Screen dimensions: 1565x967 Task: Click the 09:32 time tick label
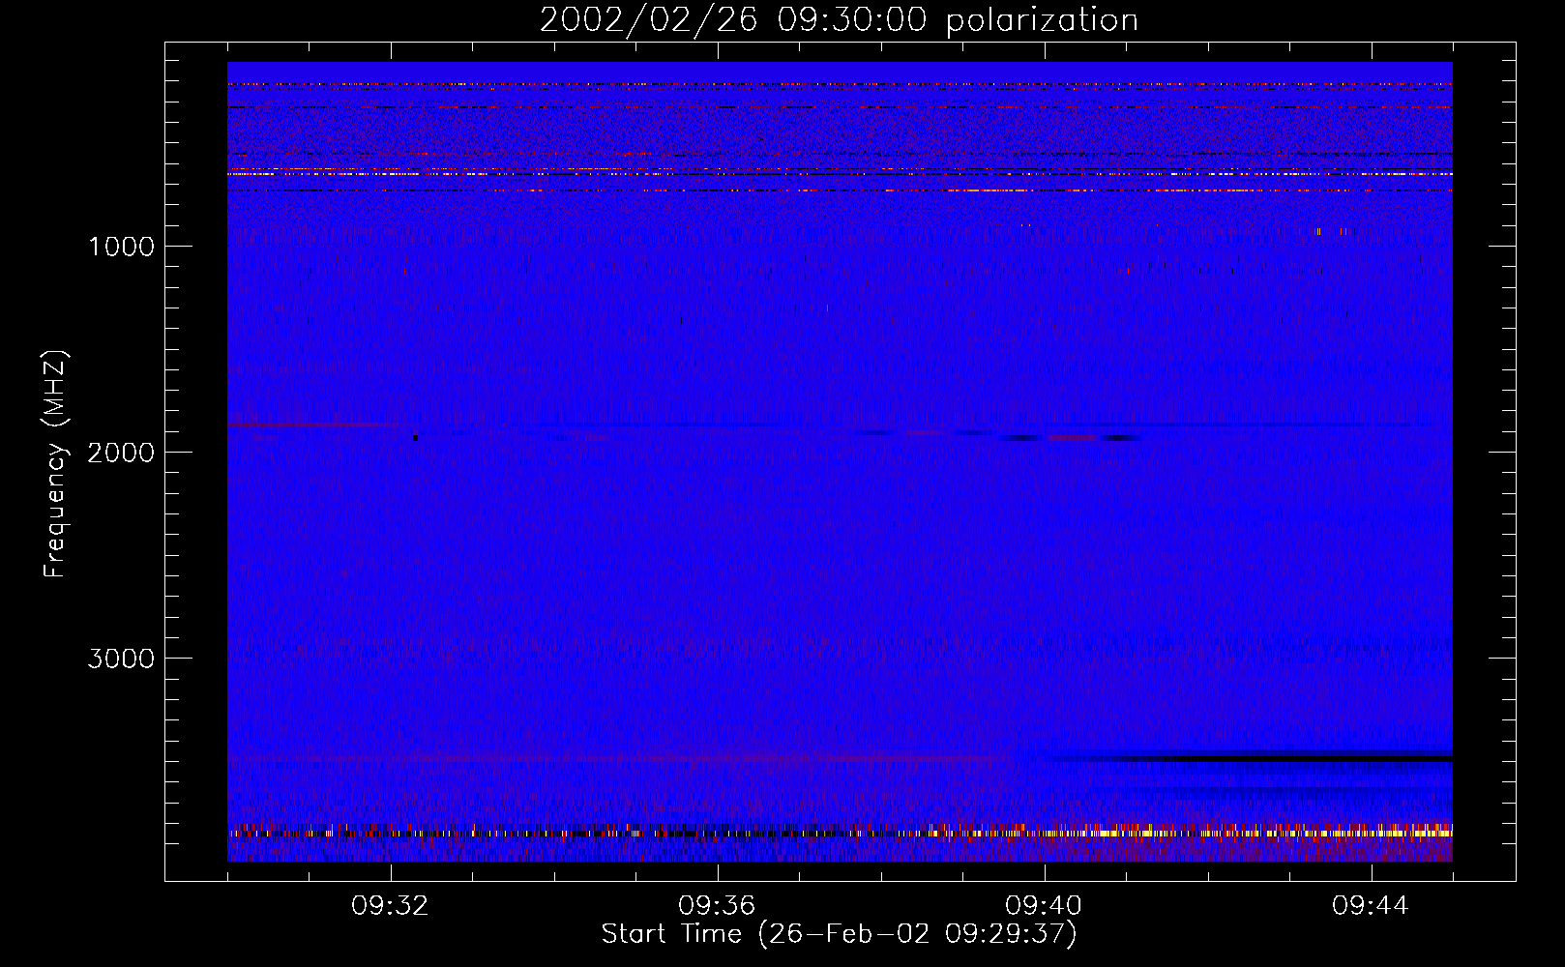point(390,906)
